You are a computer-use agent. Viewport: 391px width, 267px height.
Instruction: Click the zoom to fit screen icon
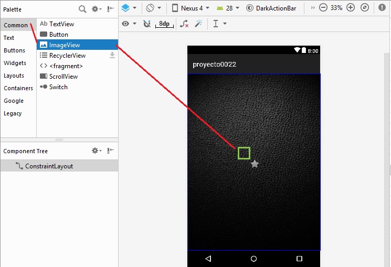point(364,8)
